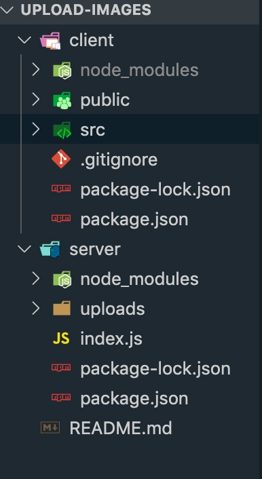
Task: Click the src folder code icon
Action: (x=62, y=130)
